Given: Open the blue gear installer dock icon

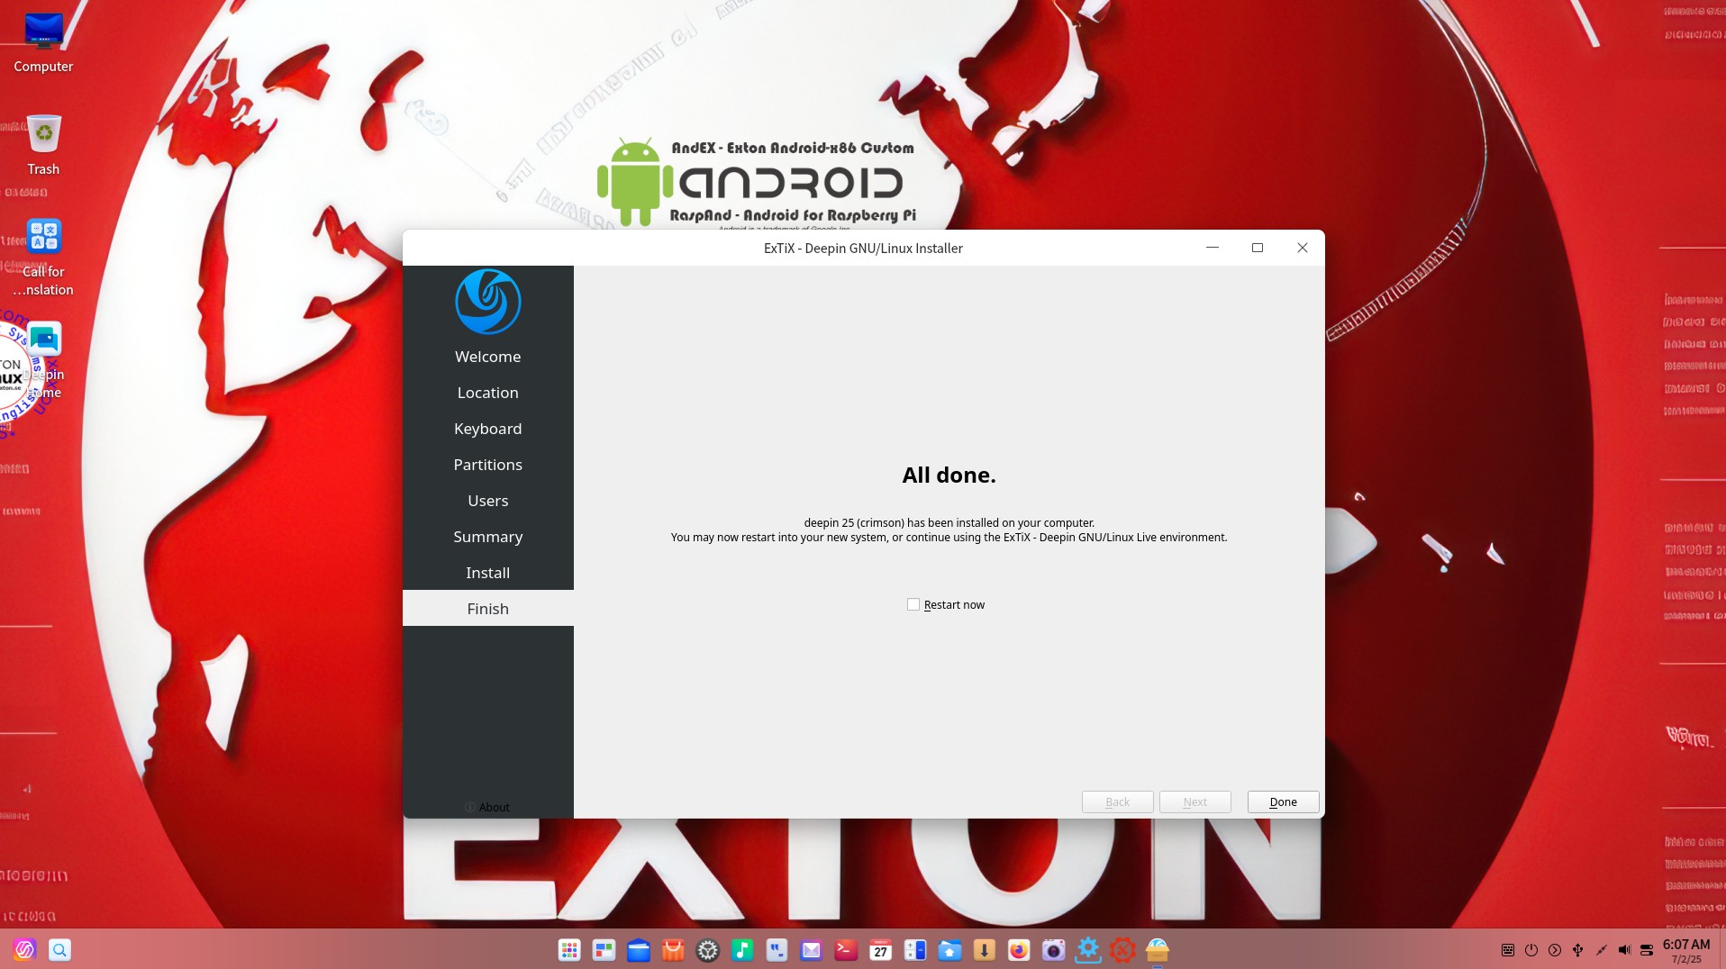Looking at the screenshot, I should click(1088, 949).
